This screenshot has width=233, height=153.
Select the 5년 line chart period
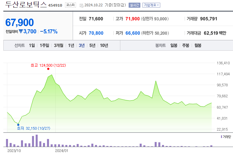pos(92,45)
